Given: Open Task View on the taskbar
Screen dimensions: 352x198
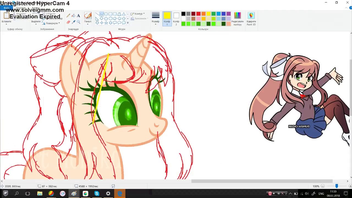Looking at the screenshot, I should (x=28, y=194).
